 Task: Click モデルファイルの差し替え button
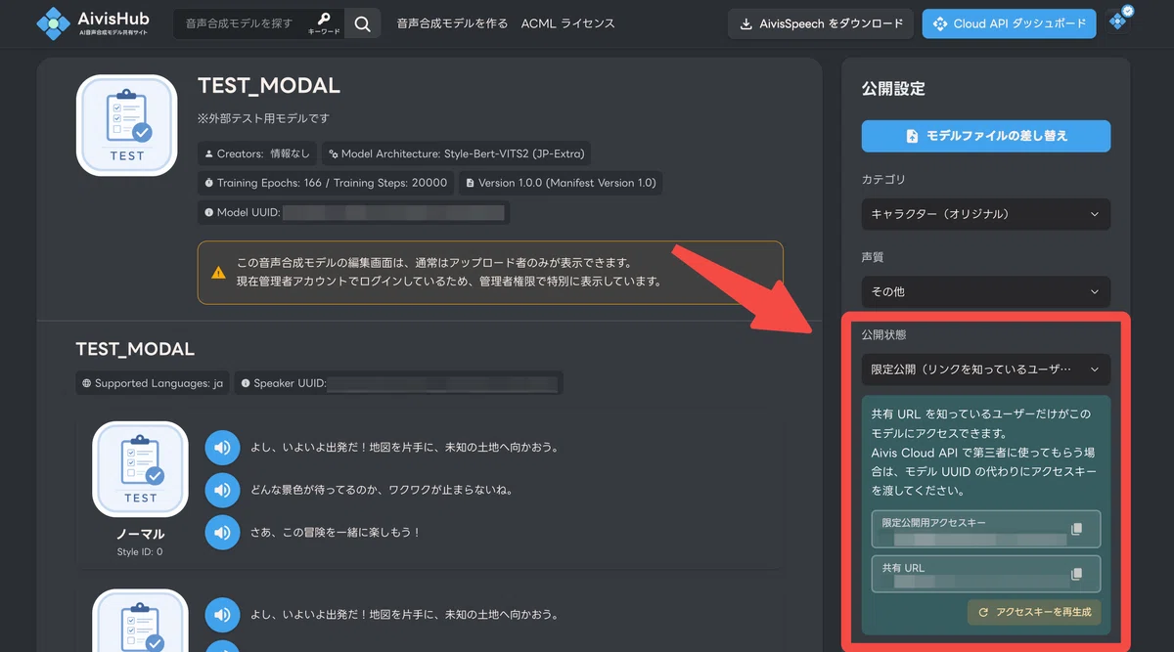coord(986,136)
